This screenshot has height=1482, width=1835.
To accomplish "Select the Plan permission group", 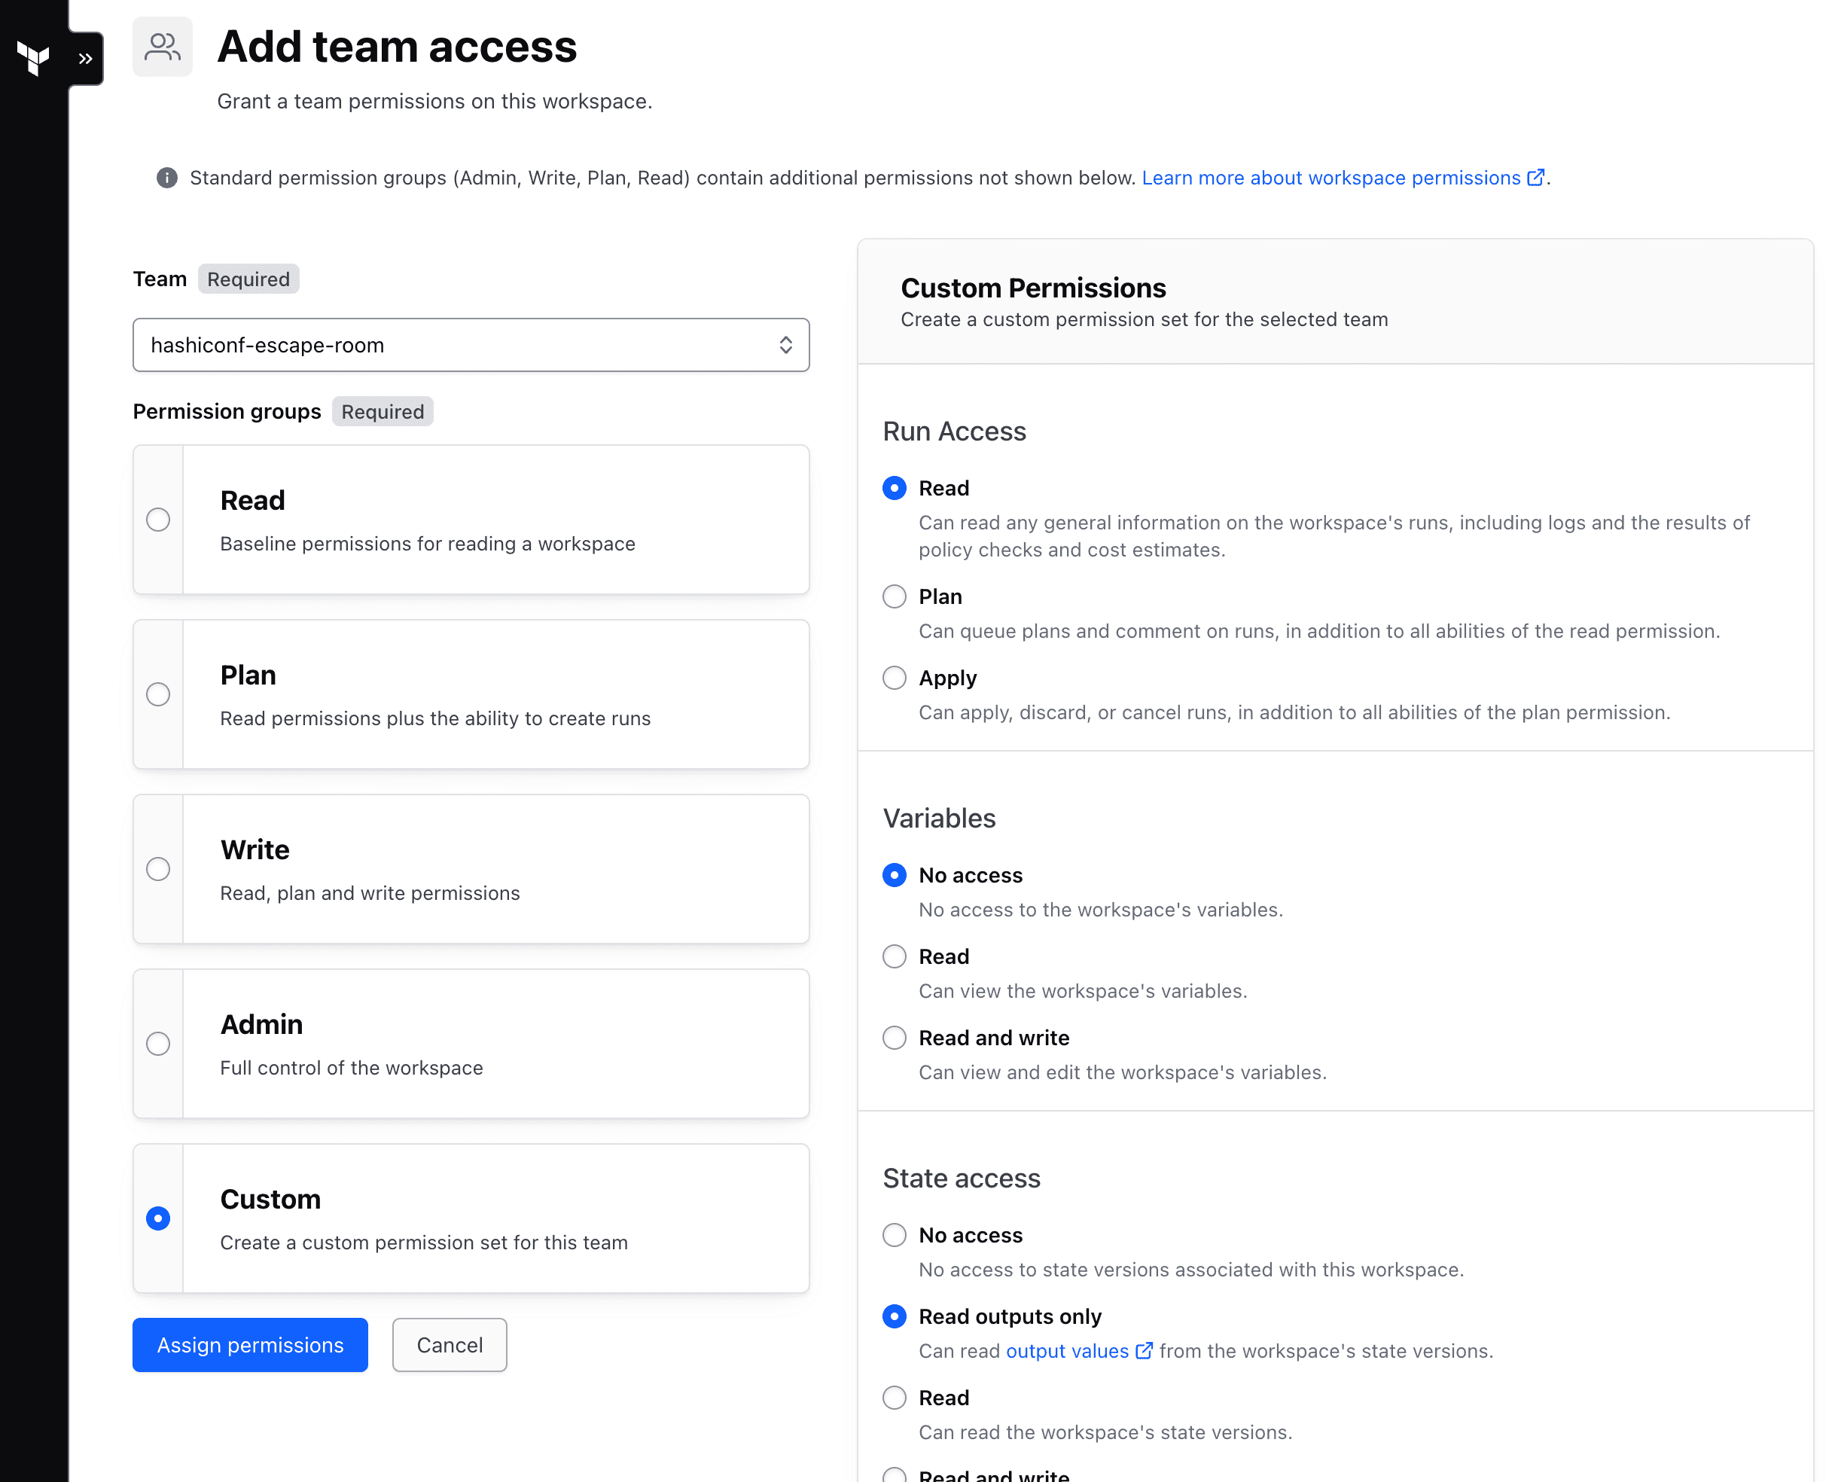I will 158,695.
